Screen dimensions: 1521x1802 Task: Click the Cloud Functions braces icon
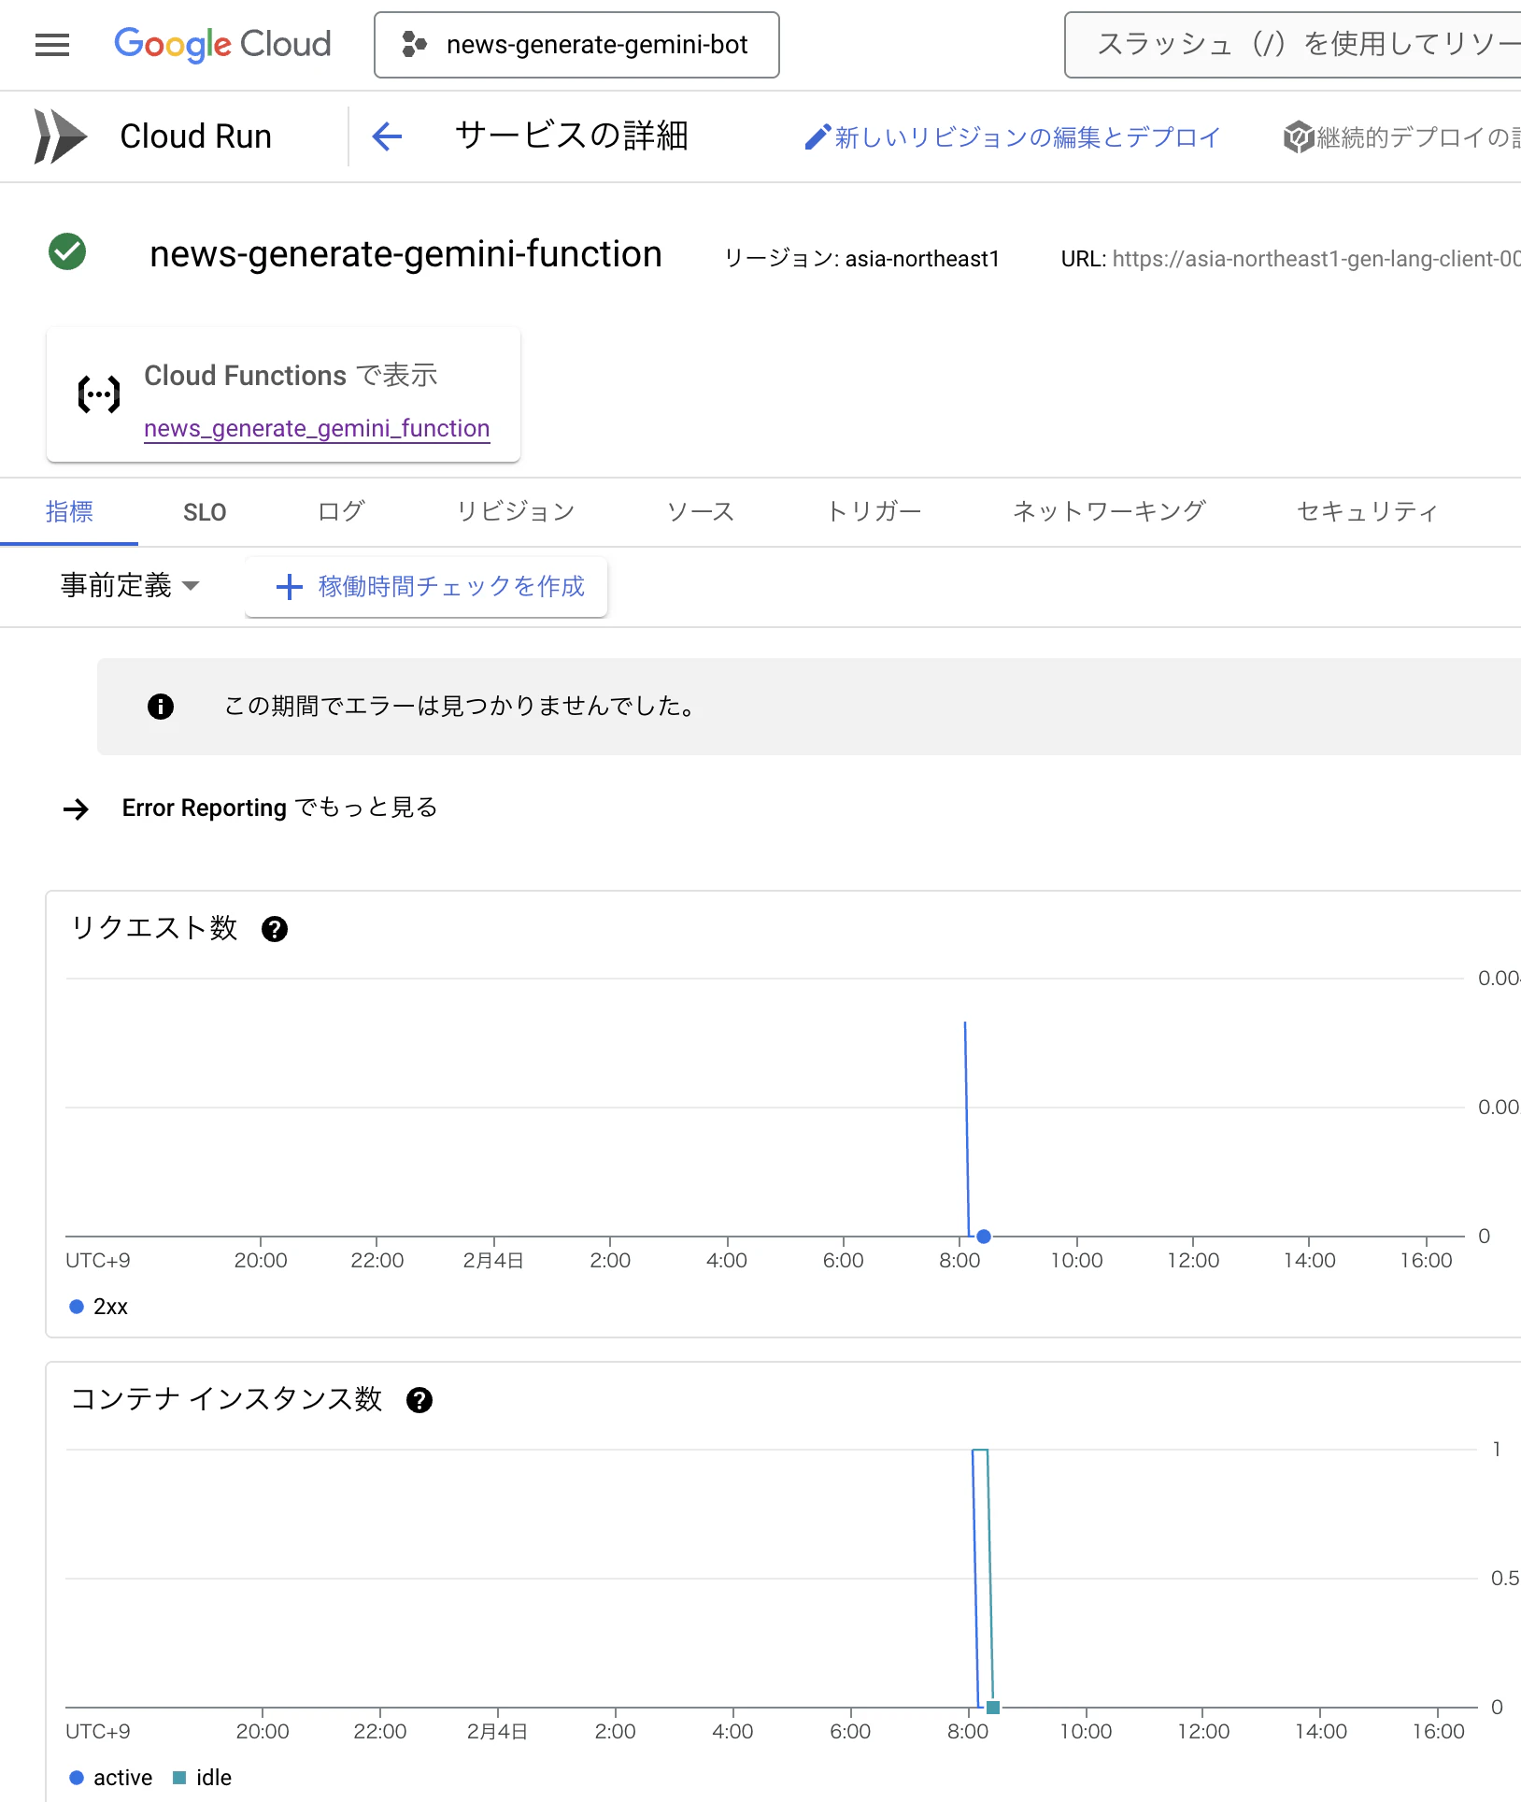[98, 394]
